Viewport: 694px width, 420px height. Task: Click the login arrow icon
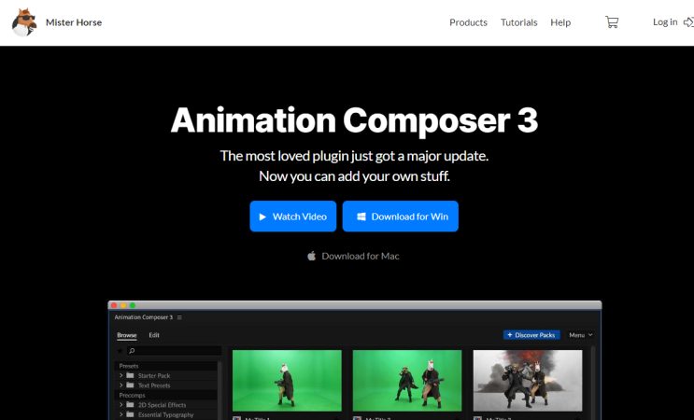(688, 22)
